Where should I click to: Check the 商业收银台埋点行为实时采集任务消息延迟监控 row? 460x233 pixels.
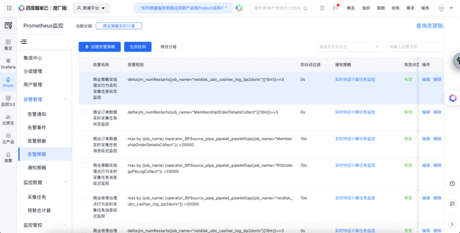[84, 198]
